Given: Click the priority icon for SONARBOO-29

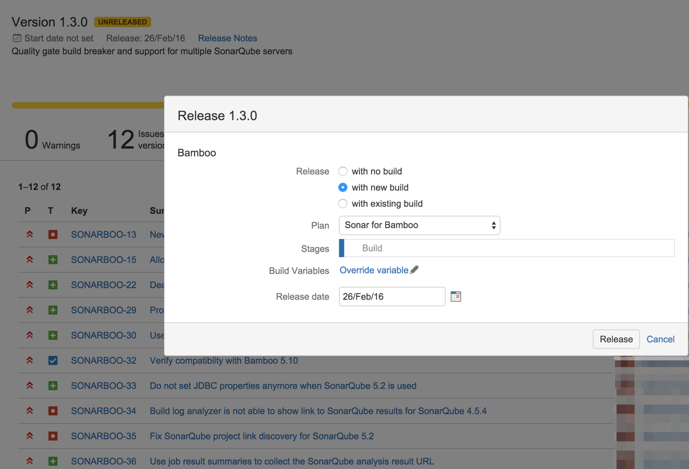Looking at the screenshot, I should pyautogui.click(x=30, y=310).
